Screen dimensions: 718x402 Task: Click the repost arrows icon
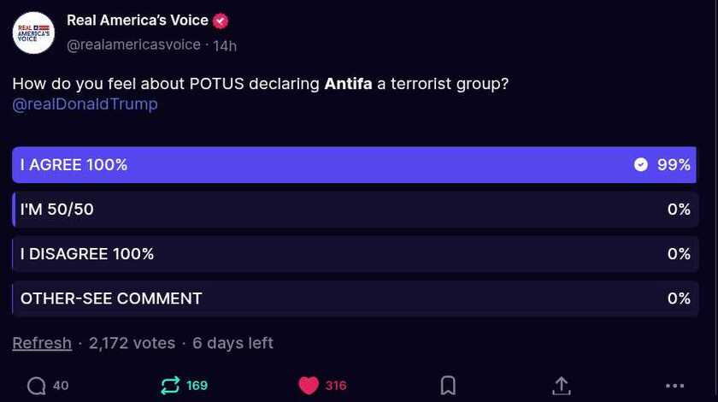click(170, 386)
